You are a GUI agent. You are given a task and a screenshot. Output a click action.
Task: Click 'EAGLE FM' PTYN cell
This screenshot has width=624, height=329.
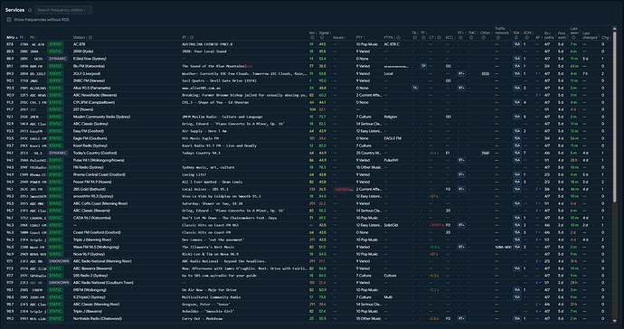point(392,138)
